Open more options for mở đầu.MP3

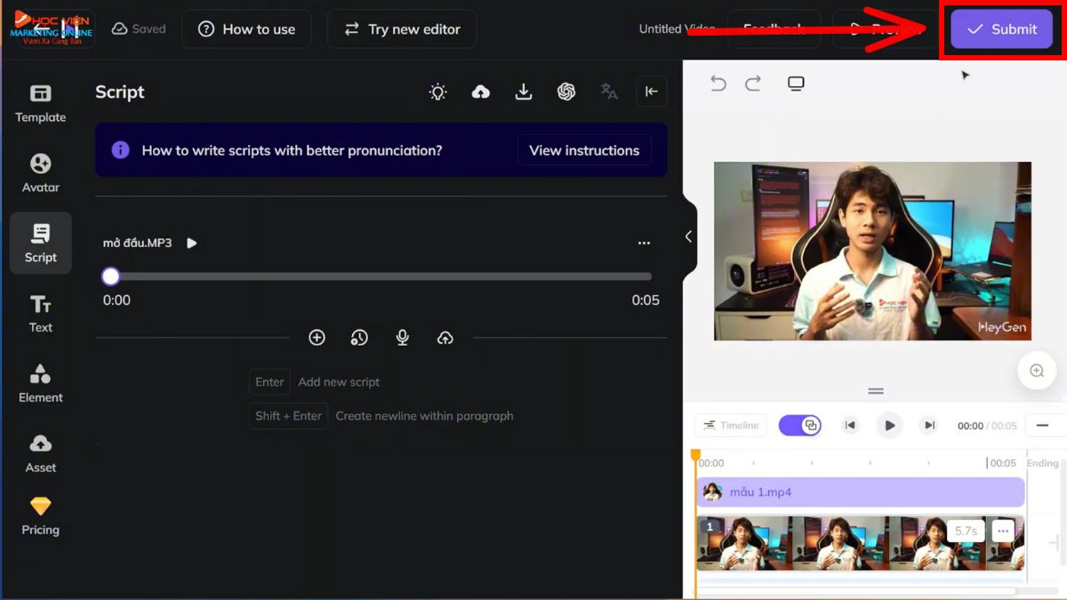(x=644, y=243)
